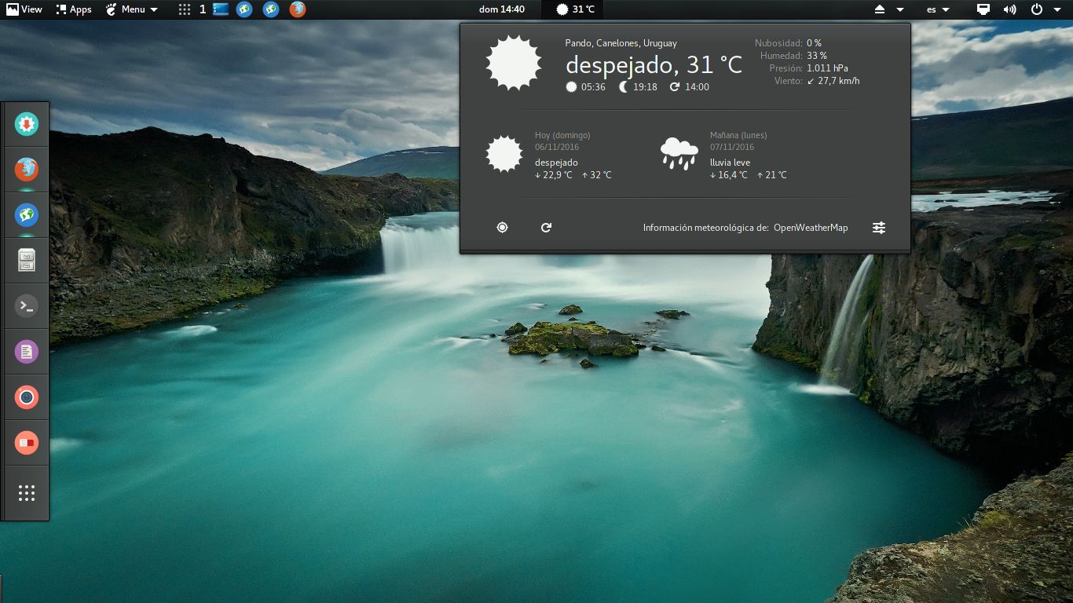Open the clock menu showing dom 14:40
This screenshot has width=1073, height=603.
pos(502,9)
